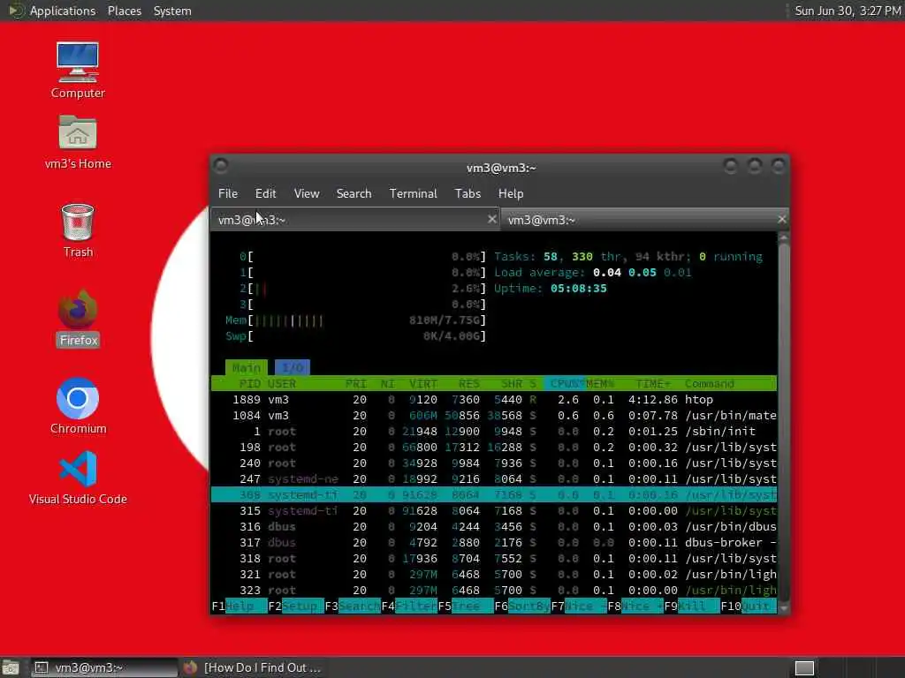Sort by the RES column header

pyautogui.click(x=468, y=383)
